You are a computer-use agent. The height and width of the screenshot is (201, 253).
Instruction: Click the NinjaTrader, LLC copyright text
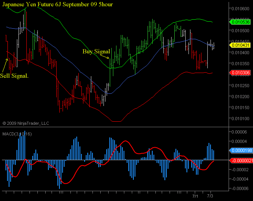click(26, 123)
